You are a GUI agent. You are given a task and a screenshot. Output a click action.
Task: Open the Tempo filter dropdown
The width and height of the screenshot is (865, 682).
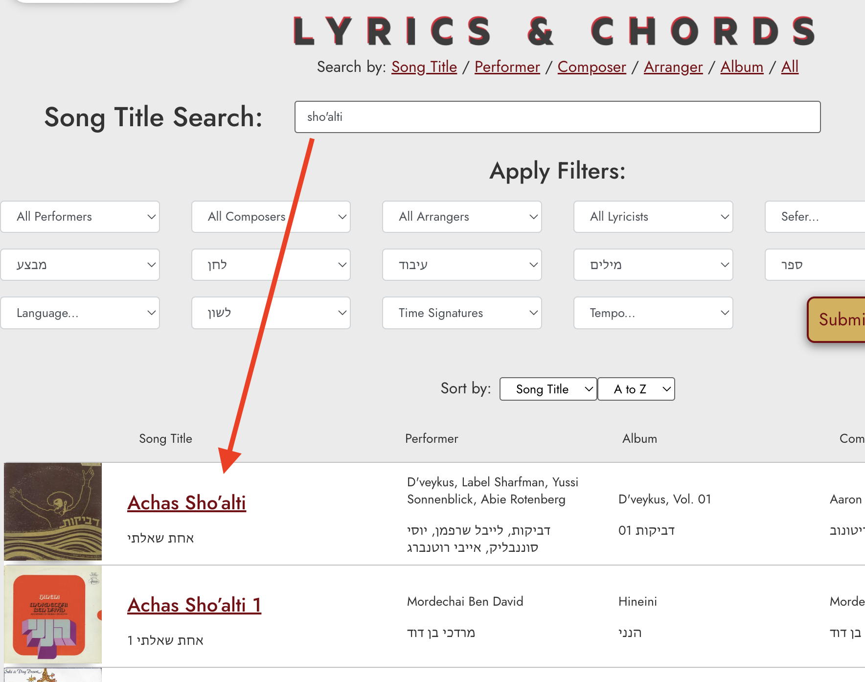click(x=653, y=313)
